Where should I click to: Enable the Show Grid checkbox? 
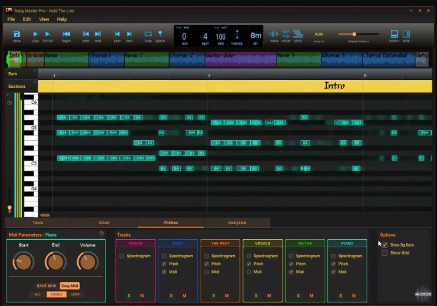pos(385,253)
